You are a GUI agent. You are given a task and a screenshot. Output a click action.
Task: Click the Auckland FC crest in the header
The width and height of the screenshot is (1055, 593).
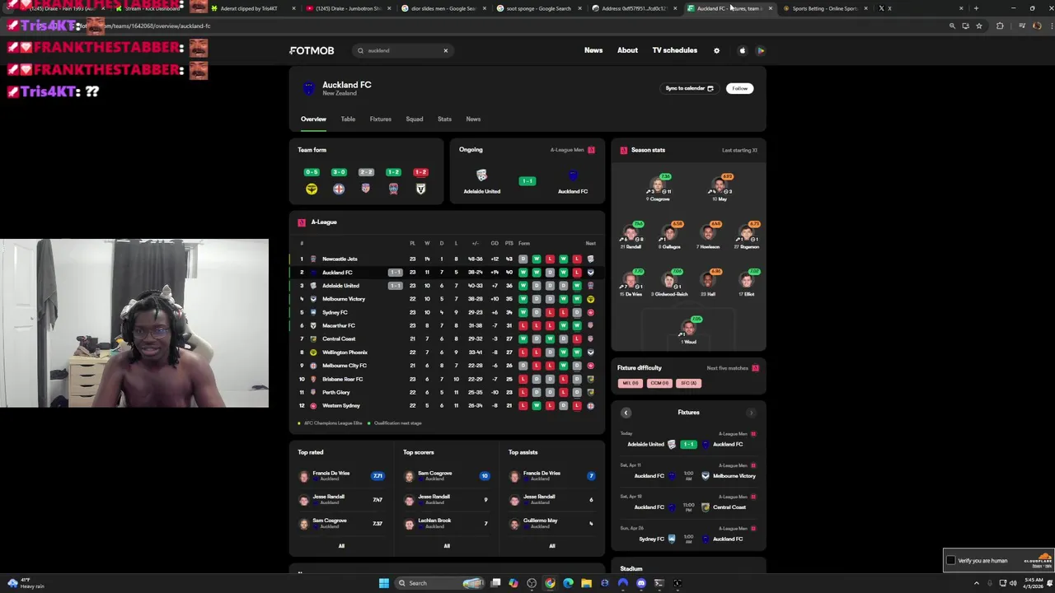(308, 88)
